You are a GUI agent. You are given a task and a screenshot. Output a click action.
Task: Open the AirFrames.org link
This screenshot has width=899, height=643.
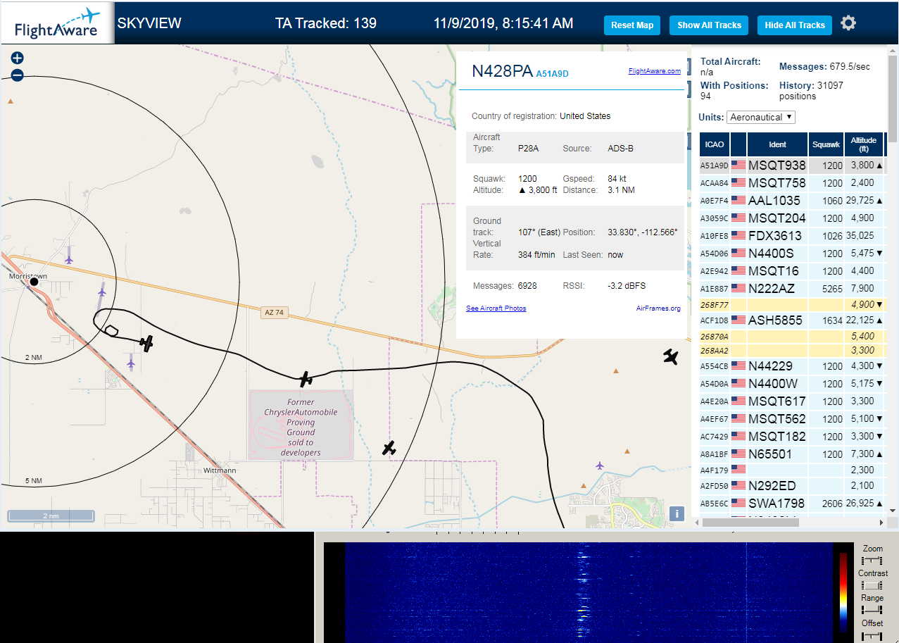pos(658,308)
